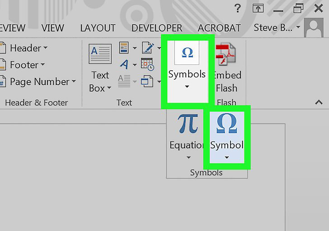Restore down the Word window
The height and width of the screenshot is (231, 329).
tap(298, 9)
